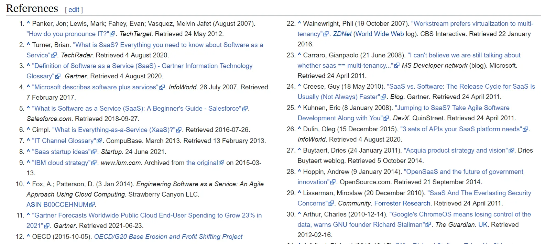This screenshot has height=244, width=545.
Task: Click the caret back-link of reference 1 (Panker)
Action: (x=28, y=24)
